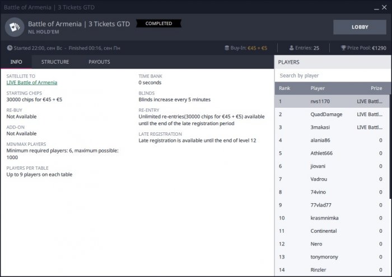Select the Info tab
Image resolution: width=392 pixels, height=277 pixels.
point(16,62)
